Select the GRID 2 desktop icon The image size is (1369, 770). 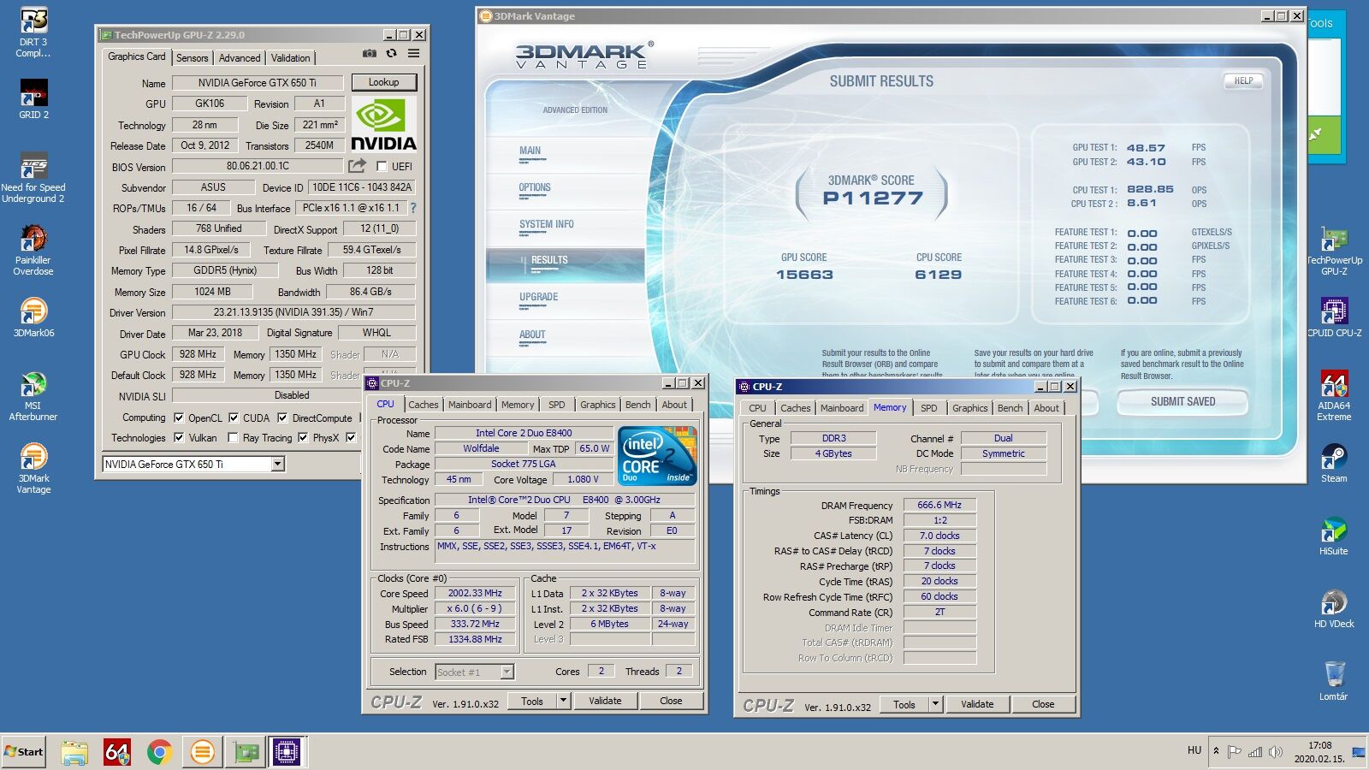point(33,99)
